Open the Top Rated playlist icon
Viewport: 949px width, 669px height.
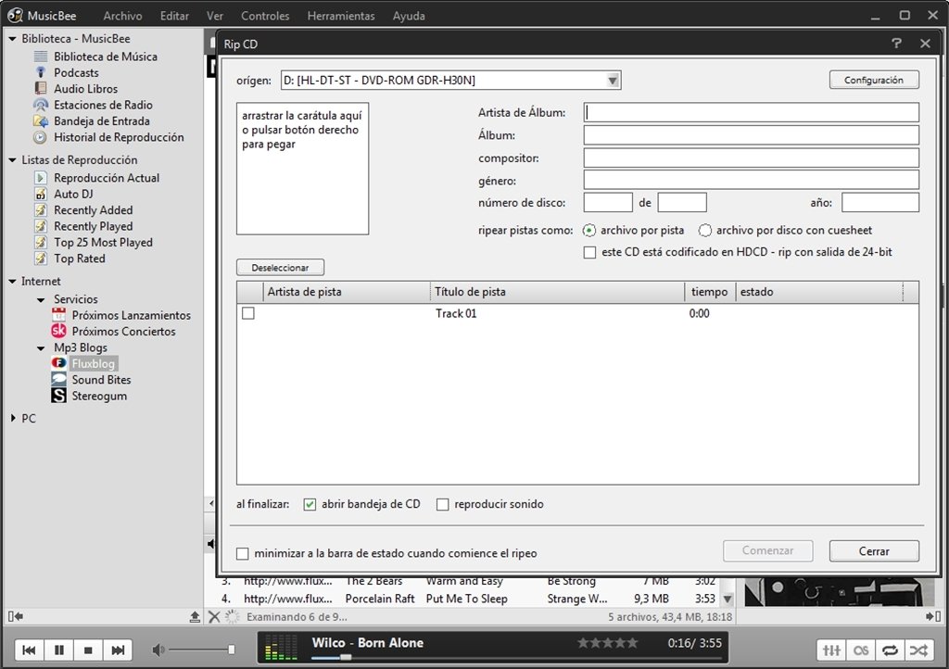[x=41, y=259]
